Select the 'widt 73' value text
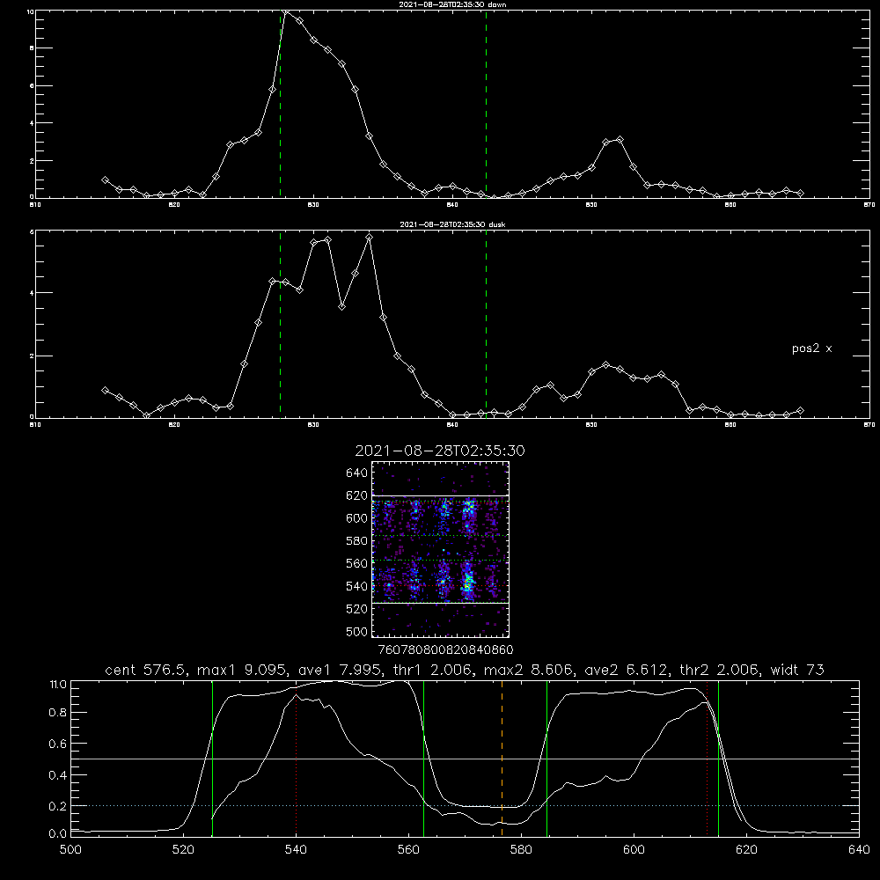Screen dimensions: 880x880 click(x=797, y=670)
